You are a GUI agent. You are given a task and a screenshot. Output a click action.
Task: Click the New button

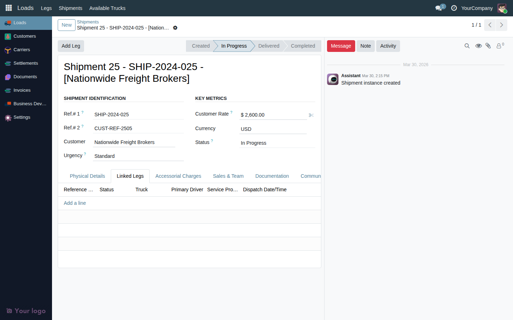pos(67,25)
